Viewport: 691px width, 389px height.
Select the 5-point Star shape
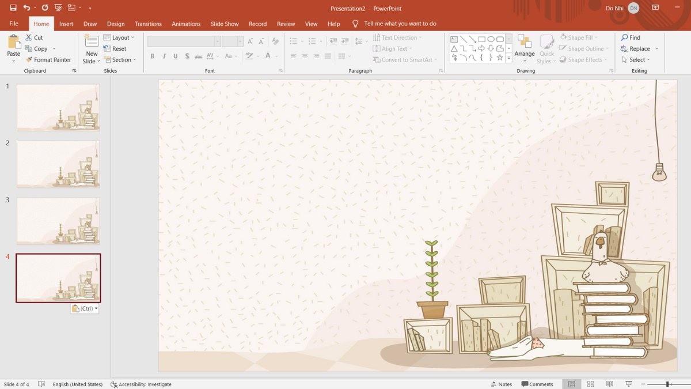500,58
